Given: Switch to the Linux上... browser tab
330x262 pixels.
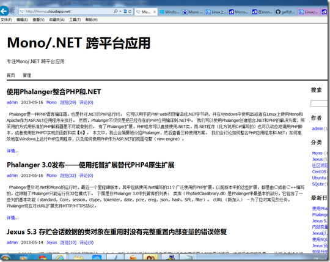Looking at the screenshot, I should click(216, 12).
